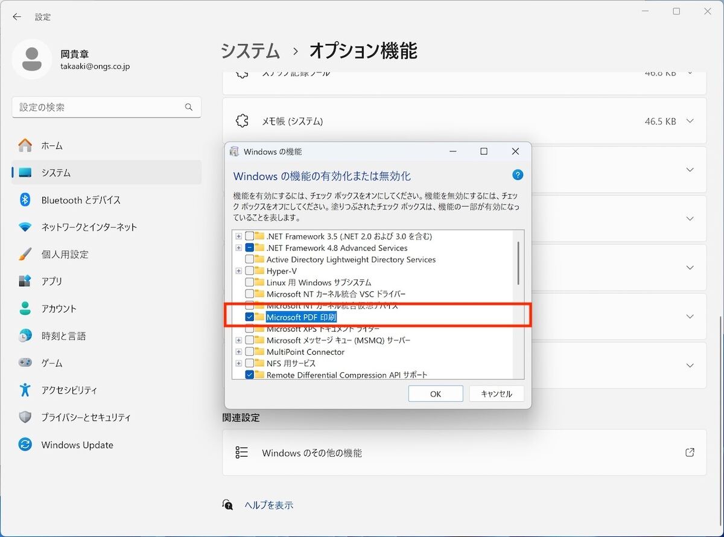Click the search magnifier icon
724x537 pixels.
pyautogui.click(x=189, y=107)
